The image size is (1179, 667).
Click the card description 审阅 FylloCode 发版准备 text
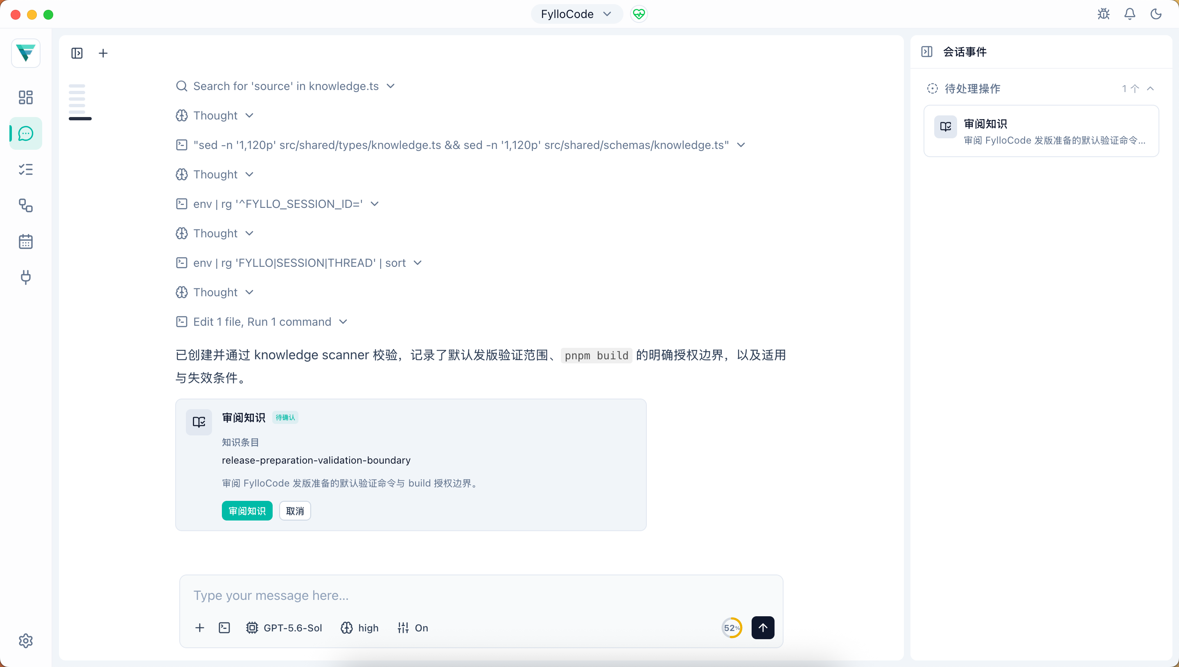350,483
